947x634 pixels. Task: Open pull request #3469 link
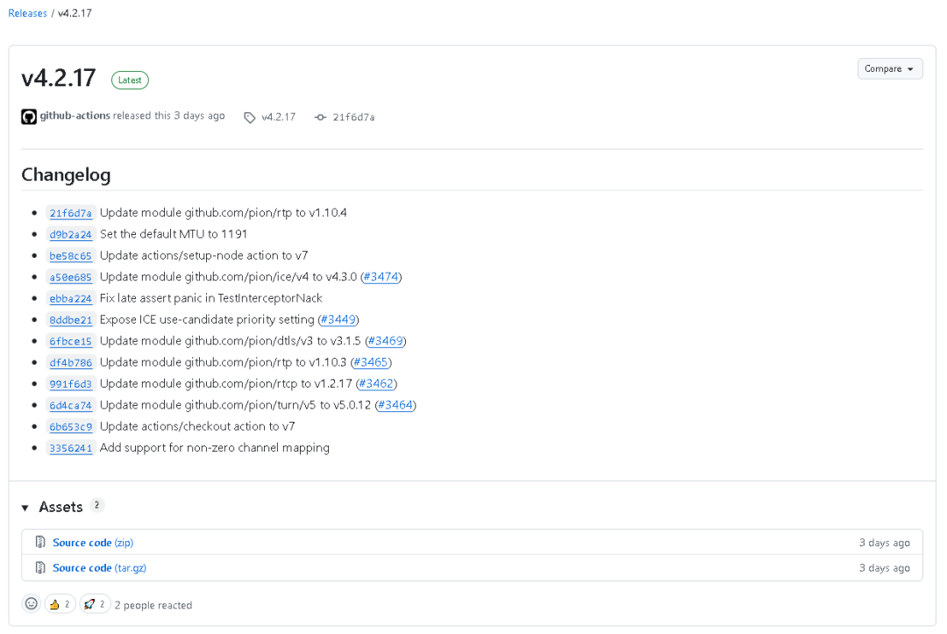click(x=385, y=340)
